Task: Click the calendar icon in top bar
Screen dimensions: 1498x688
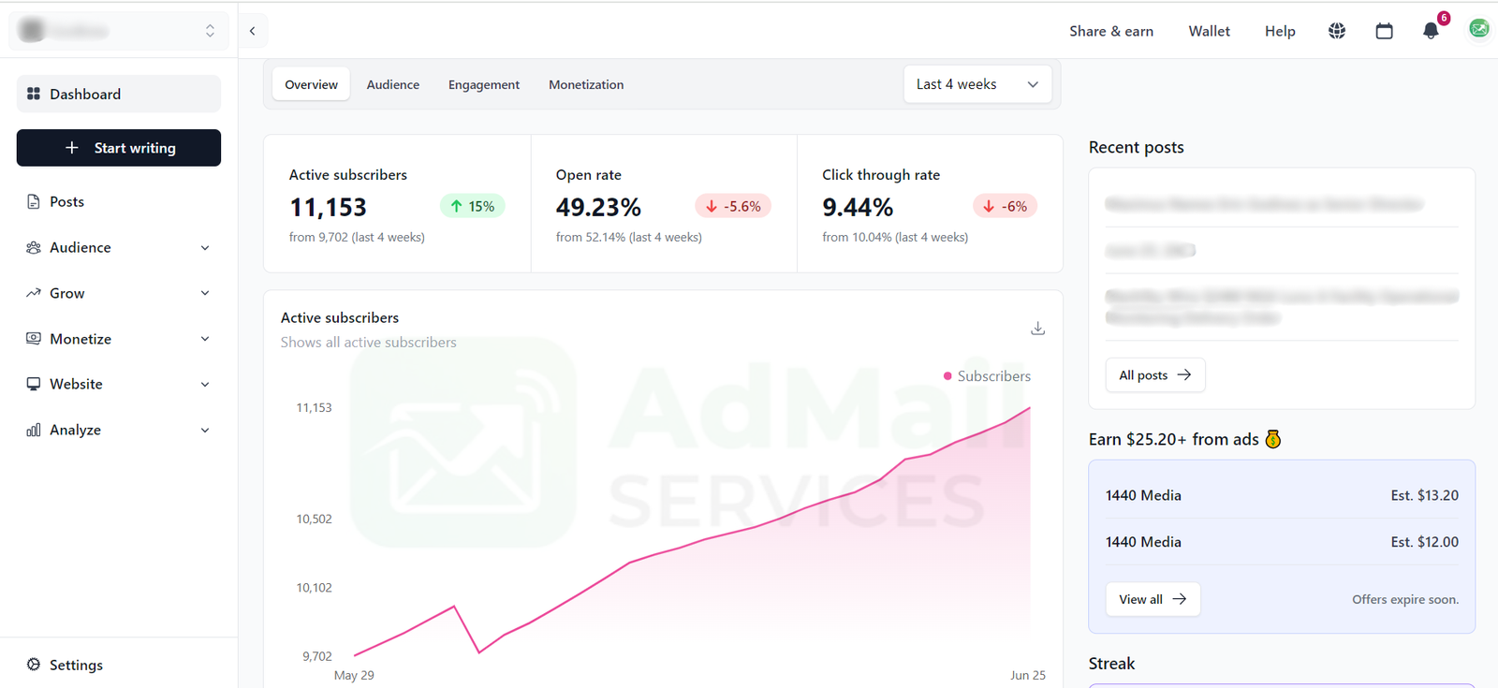Action: 1384,31
